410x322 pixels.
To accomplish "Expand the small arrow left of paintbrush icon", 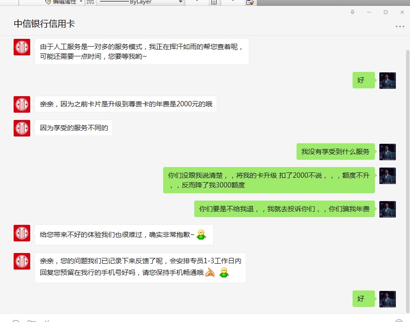I will point(233,1).
